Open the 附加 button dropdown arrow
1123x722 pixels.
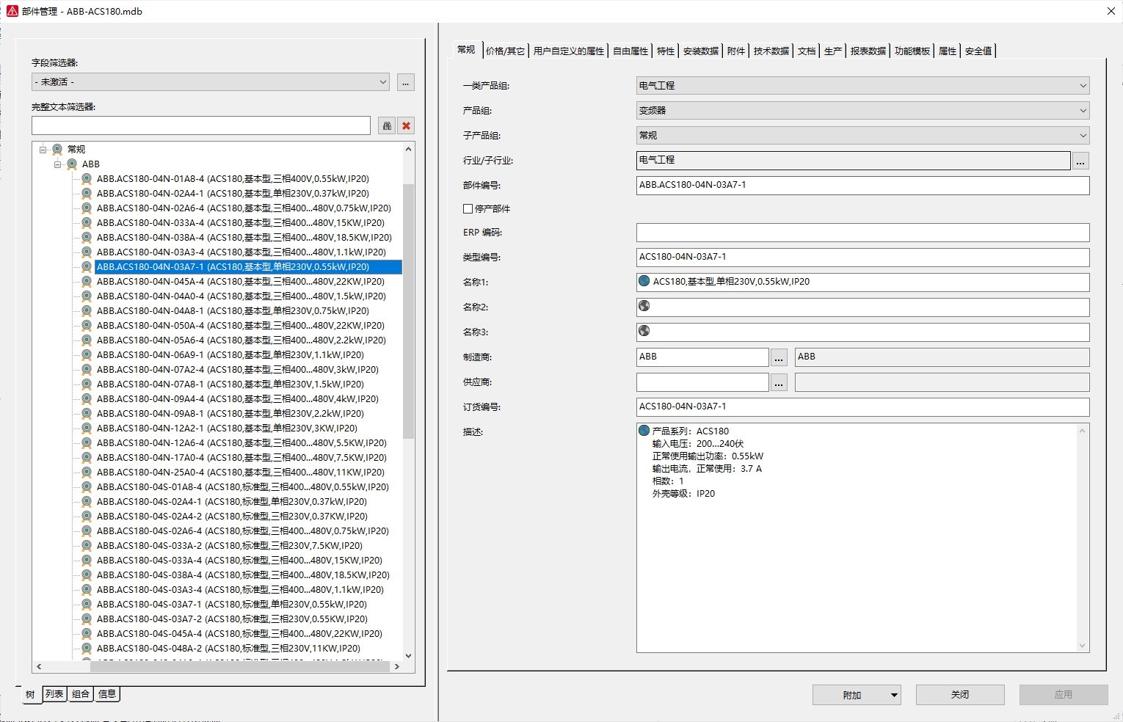894,695
